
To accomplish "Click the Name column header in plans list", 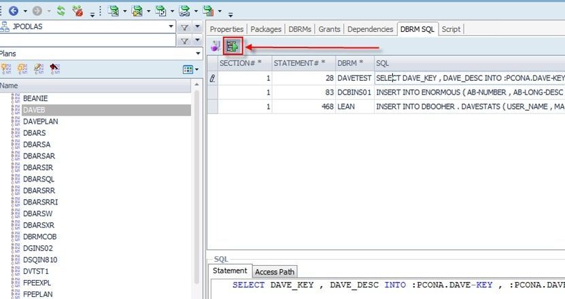I will click(x=95, y=86).
